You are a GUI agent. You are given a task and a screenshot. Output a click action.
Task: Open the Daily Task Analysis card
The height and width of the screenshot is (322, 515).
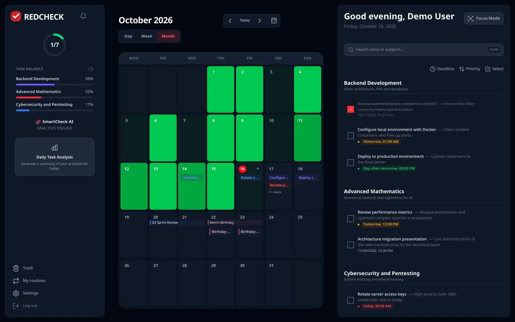click(x=55, y=157)
